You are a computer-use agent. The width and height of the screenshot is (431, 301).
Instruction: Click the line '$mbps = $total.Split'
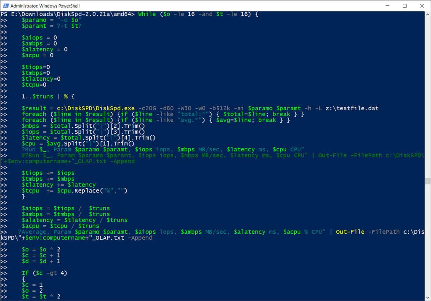[83, 126]
